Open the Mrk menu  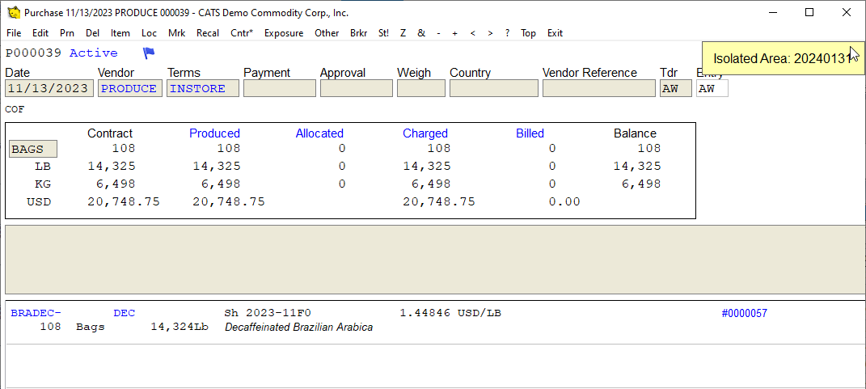pyautogui.click(x=177, y=33)
